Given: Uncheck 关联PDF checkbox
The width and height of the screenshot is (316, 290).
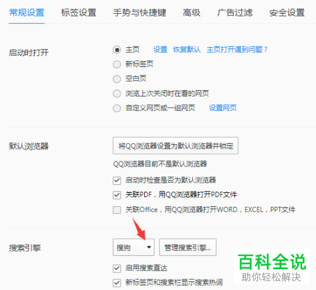Looking at the screenshot, I should (117, 195).
